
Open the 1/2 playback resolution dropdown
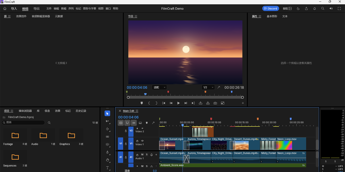[208, 87]
